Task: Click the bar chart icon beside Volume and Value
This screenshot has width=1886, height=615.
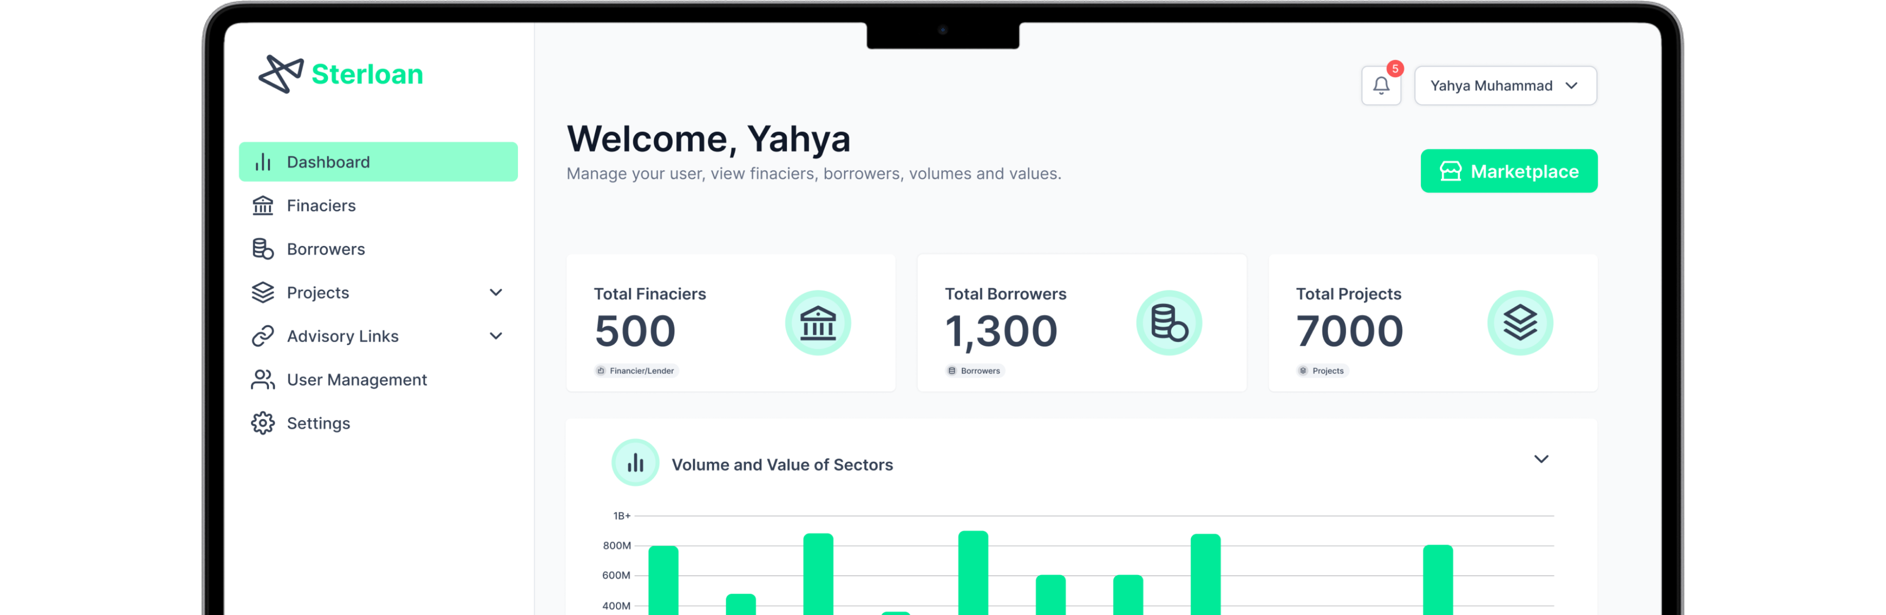Action: [x=635, y=462]
